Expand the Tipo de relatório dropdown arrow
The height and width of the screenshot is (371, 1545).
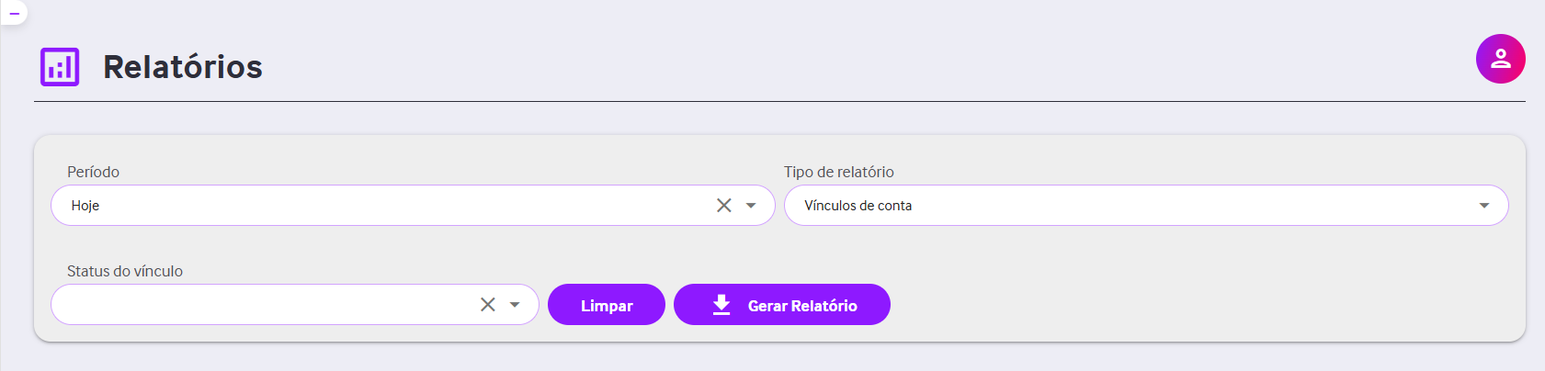click(x=1484, y=206)
